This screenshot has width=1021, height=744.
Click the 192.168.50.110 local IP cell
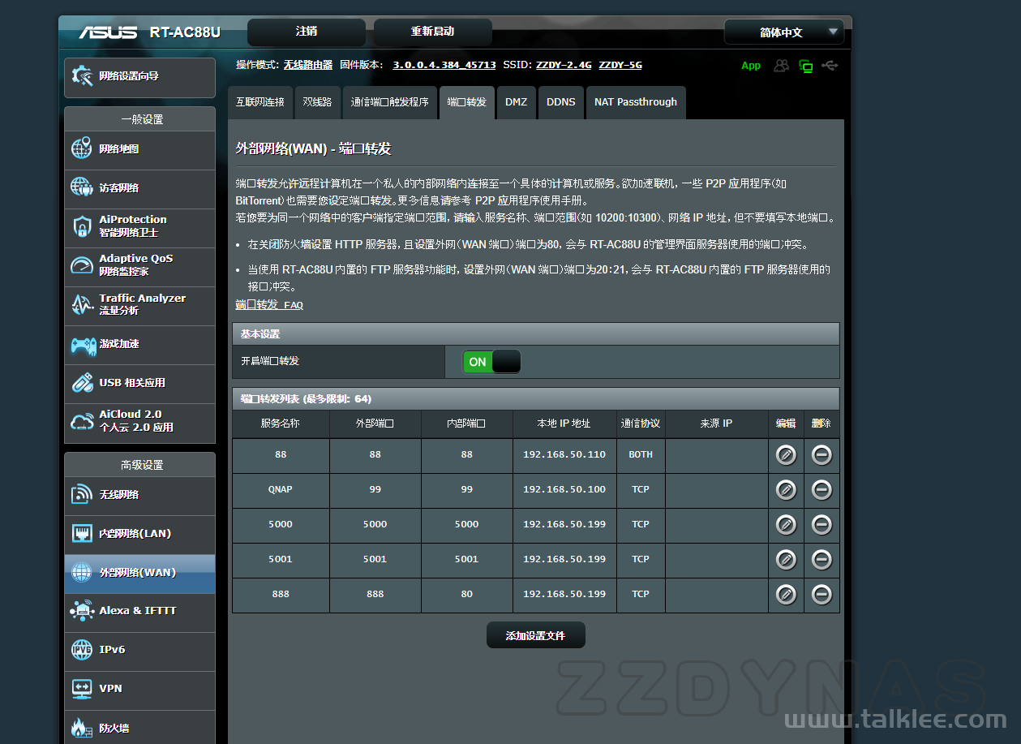click(x=564, y=455)
